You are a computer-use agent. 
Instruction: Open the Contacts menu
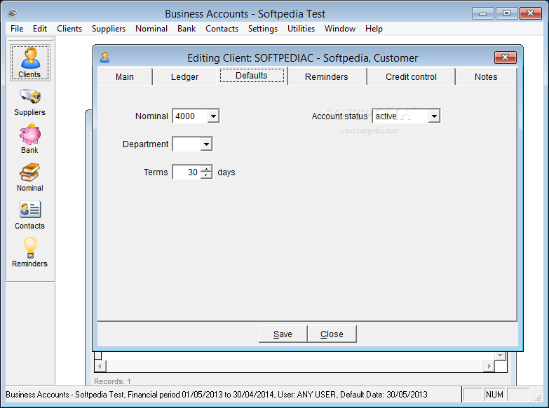point(222,29)
